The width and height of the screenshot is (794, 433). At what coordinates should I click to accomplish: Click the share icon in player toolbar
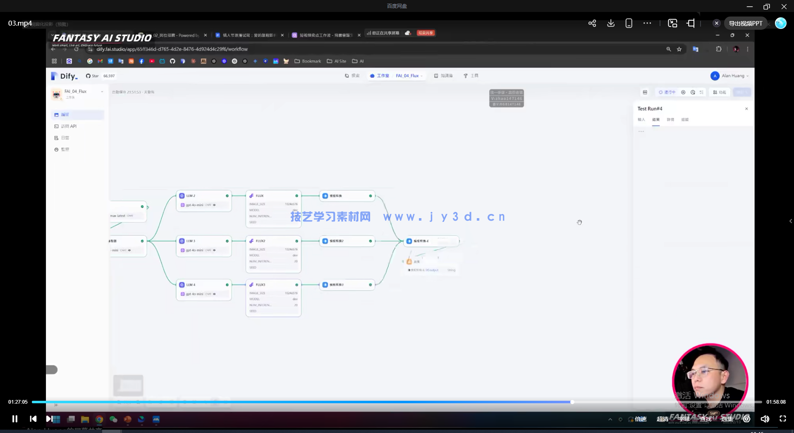(x=592, y=24)
